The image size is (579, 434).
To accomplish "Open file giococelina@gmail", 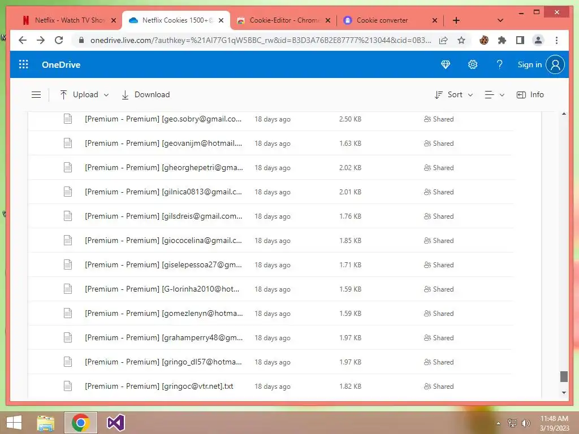I will click(163, 241).
